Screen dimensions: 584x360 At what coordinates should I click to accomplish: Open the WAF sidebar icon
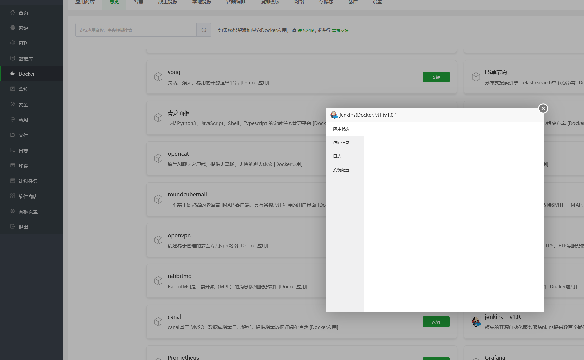coord(13,120)
